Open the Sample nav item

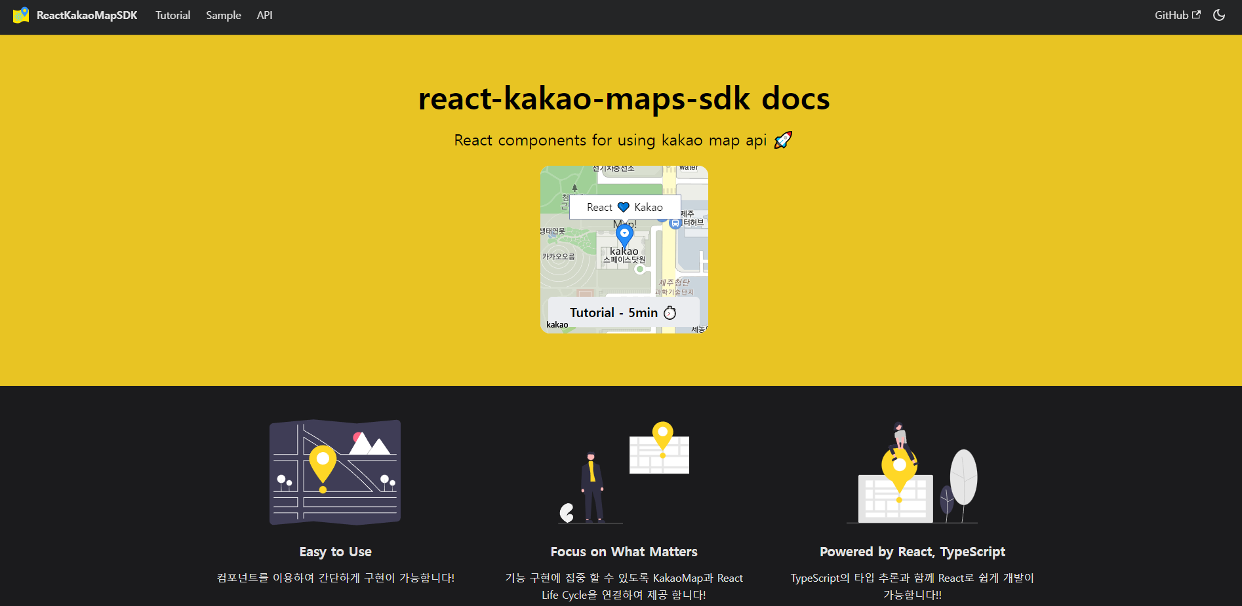click(224, 15)
